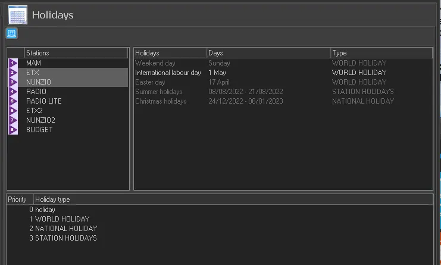Click the purple number 1 icon beside MAM
Screen dimensions: 441x265
click(x=13, y=63)
